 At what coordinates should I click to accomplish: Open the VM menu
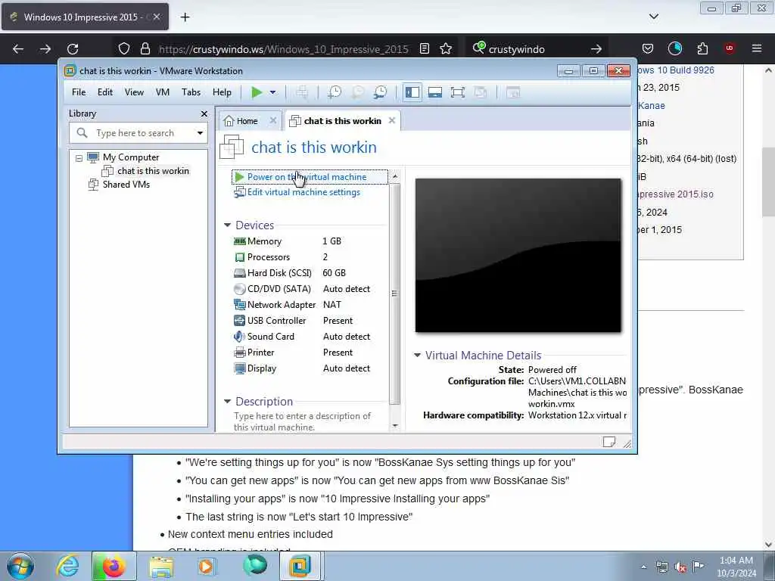pyautogui.click(x=163, y=92)
